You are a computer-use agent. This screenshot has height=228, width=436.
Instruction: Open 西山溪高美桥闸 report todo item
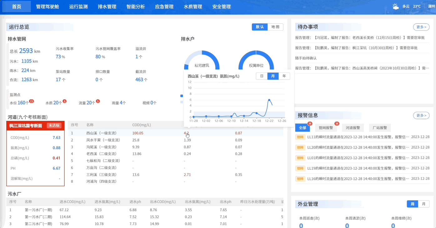tap(362, 68)
